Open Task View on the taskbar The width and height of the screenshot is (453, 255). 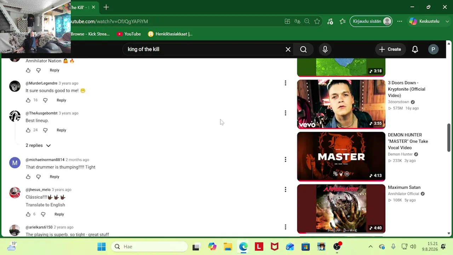tap(196, 246)
